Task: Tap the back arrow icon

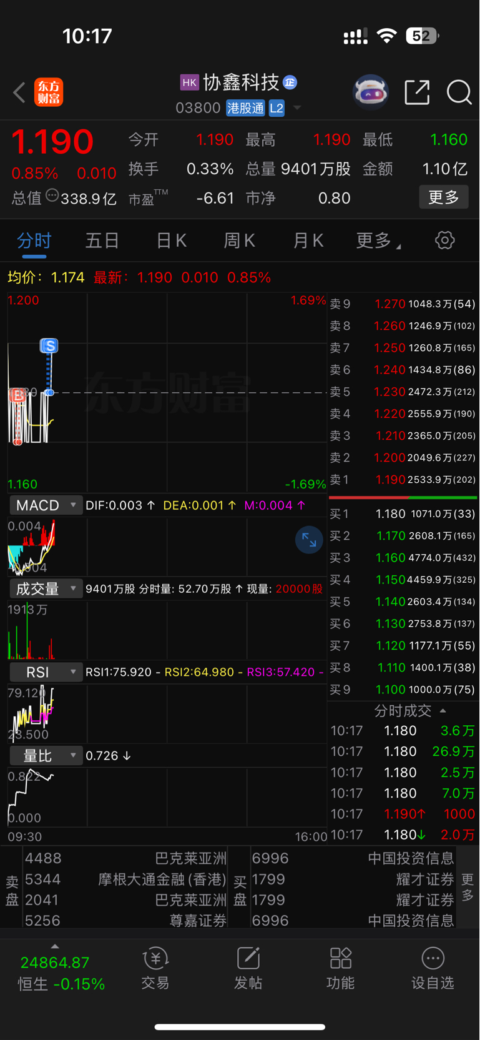Action: pos(19,92)
